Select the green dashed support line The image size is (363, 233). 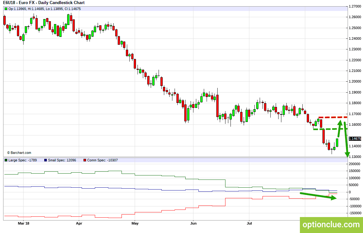pyautogui.click(x=327, y=129)
